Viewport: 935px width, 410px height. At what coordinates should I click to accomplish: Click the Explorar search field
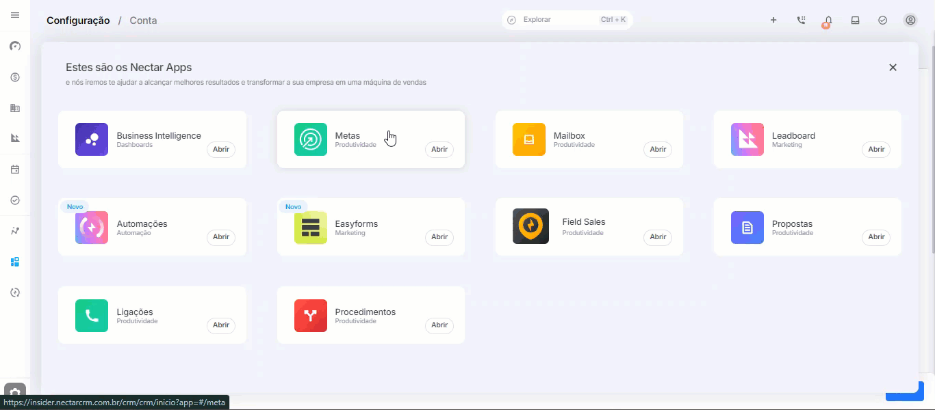click(x=567, y=20)
